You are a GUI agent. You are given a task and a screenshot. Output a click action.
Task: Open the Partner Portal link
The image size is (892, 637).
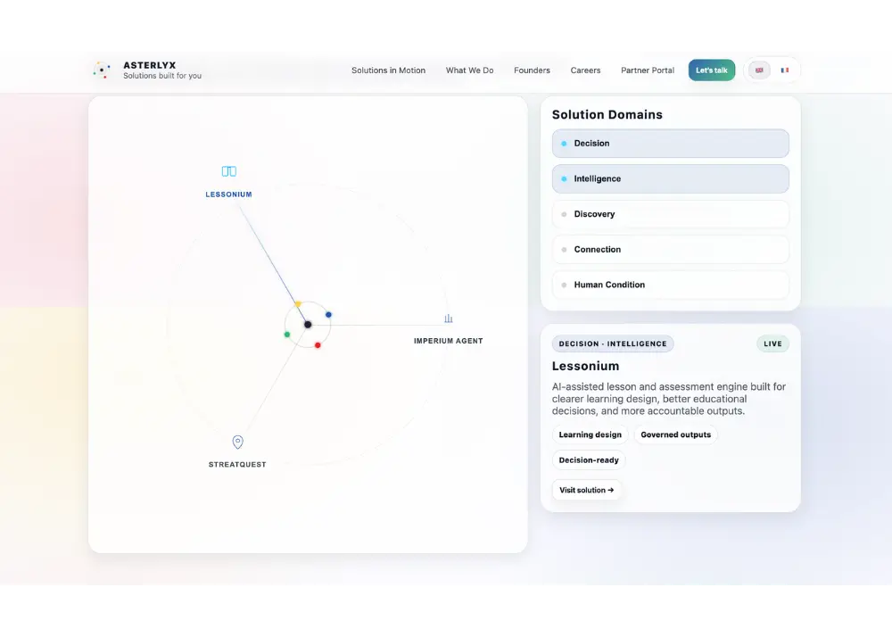click(x=648, y=70)
